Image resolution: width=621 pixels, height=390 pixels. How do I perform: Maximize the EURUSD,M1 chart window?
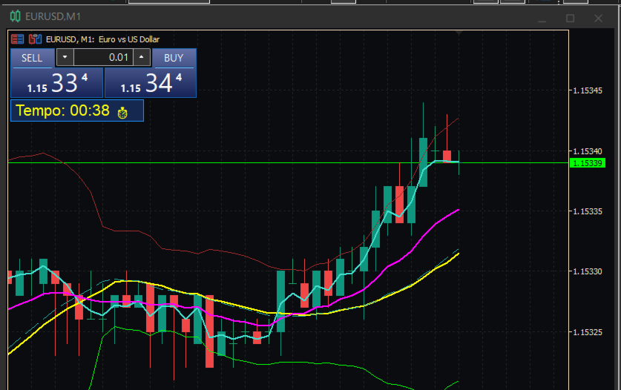570,19
